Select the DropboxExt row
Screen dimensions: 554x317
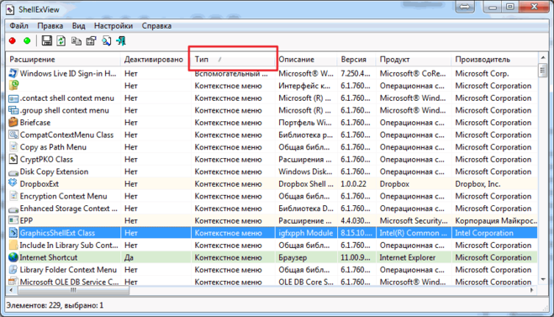tap(272, 184)
